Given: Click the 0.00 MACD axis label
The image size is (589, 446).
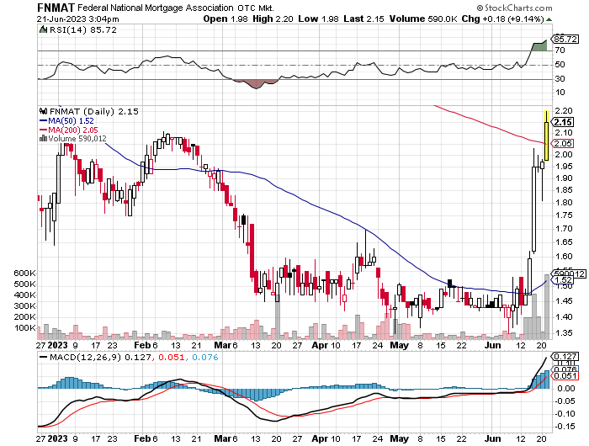Looking at the screenshot, I should tap(565, 389).
